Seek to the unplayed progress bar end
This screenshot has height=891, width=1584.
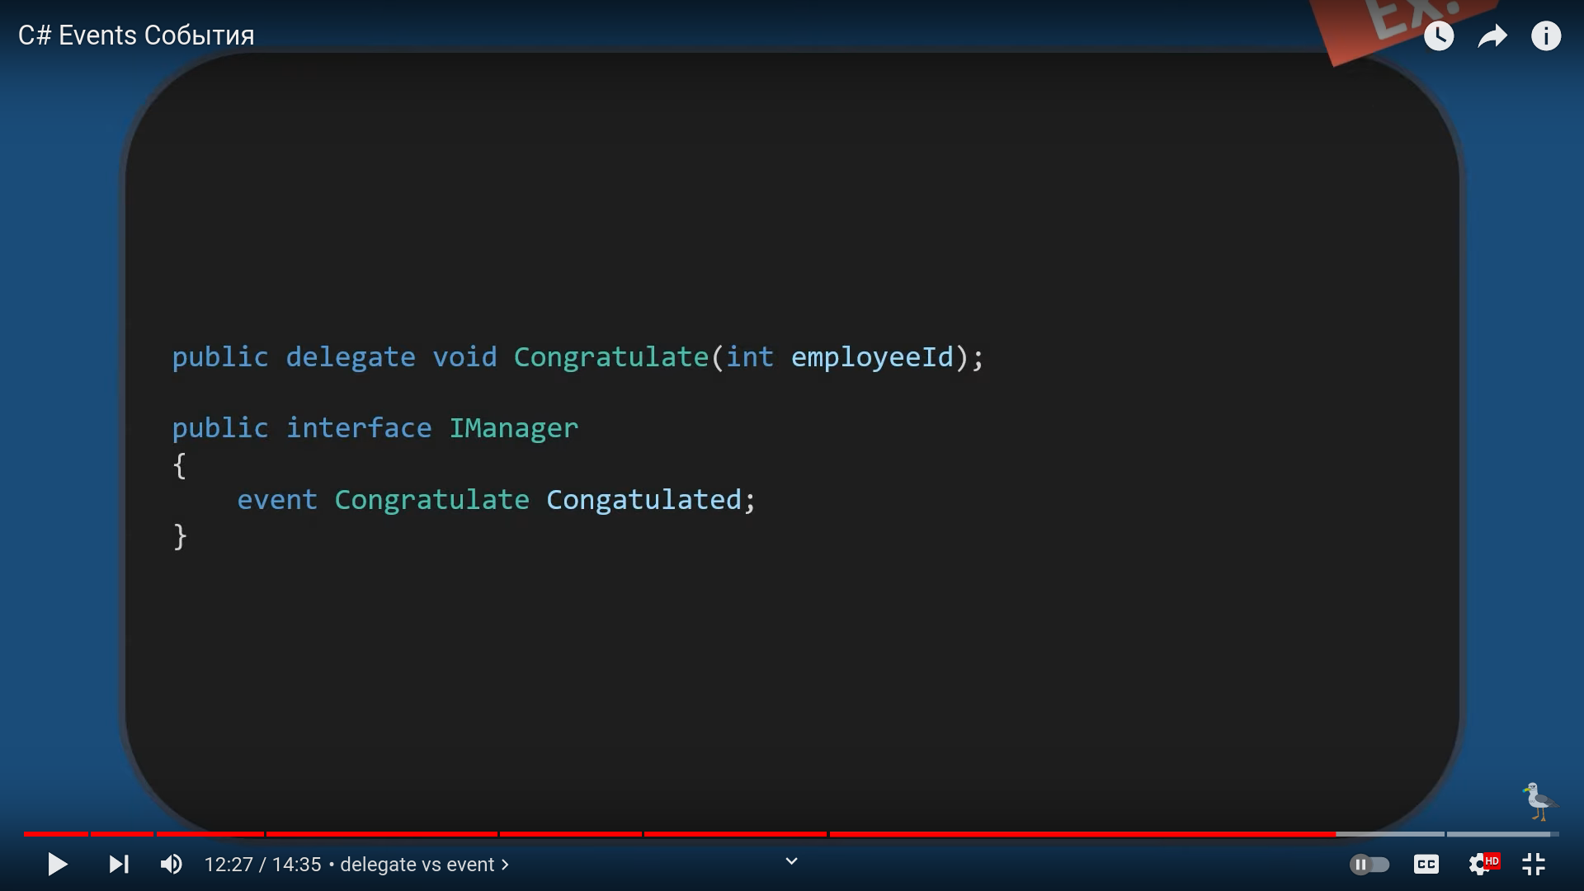[1554, 834]
